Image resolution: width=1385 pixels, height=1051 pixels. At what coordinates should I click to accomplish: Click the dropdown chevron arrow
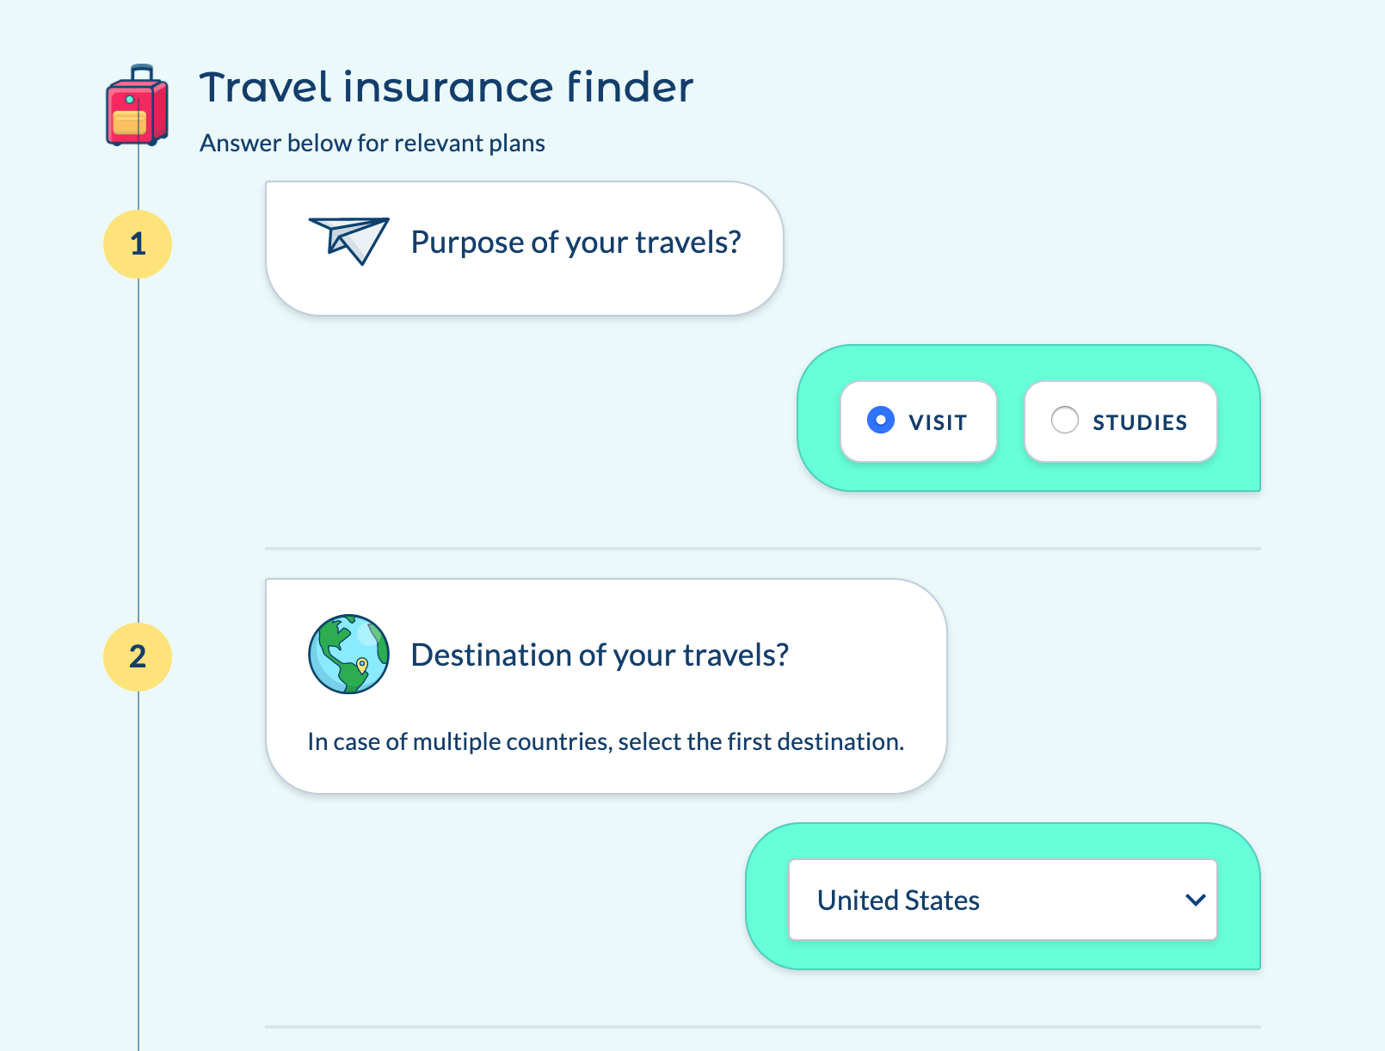tap(1196, 900)
